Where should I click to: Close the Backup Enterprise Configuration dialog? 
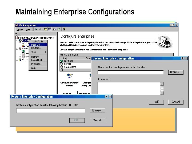pyautogui.click(x=186, y=58)
